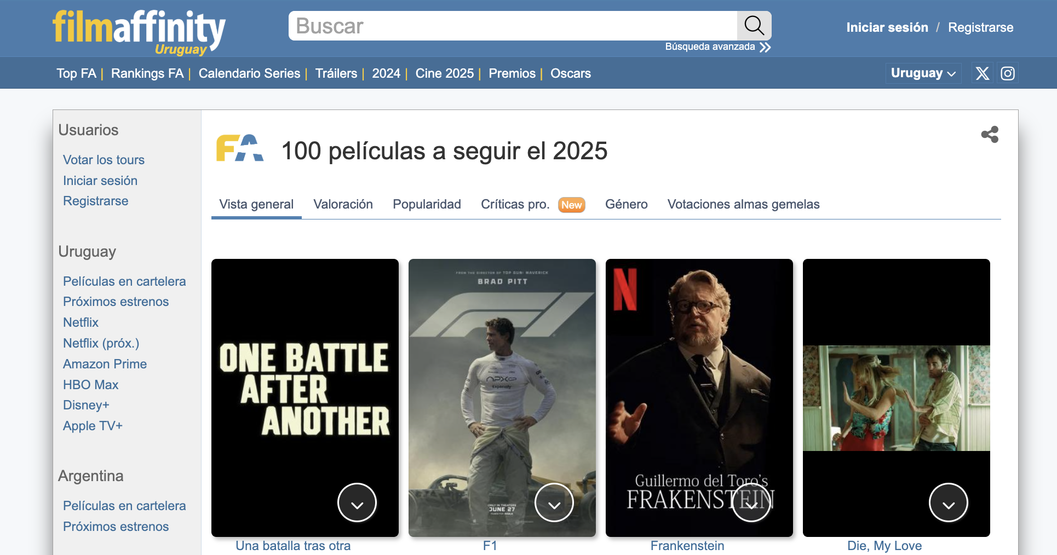This screenshot has width=1057, height=555.
Task: Open Calendario Series in the navigation bar
Action: (249, 73)
